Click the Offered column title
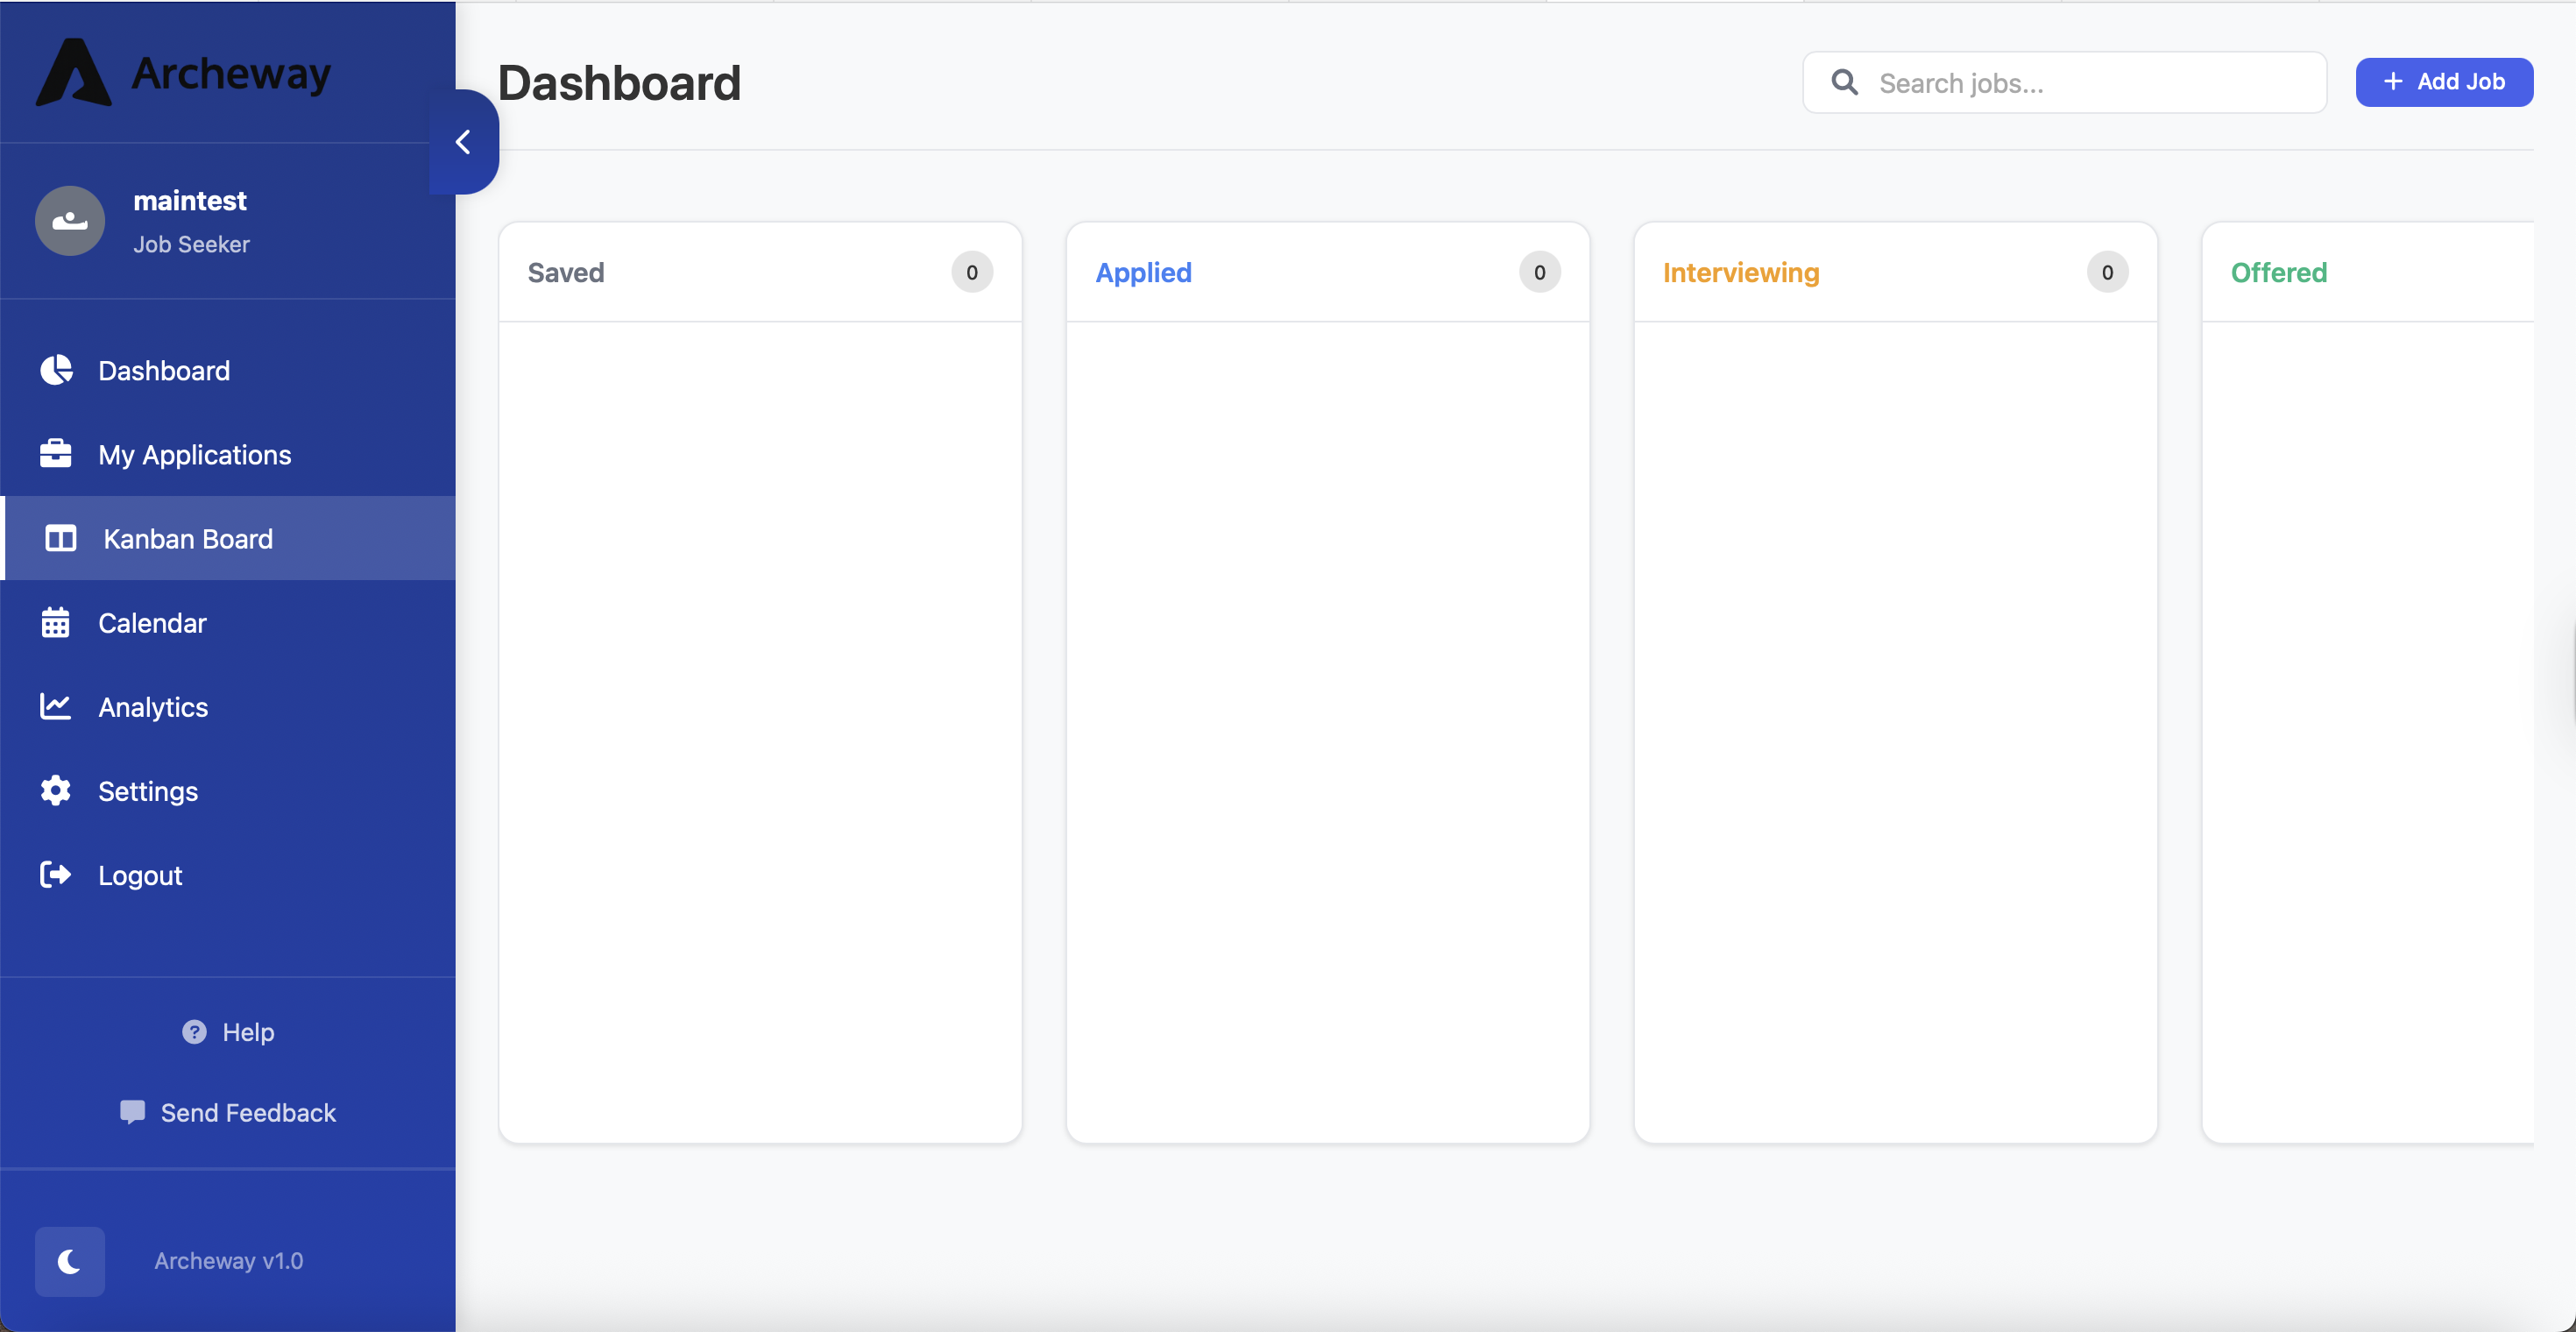This screenshot has height=1332, width=2576. coord(2279,272)
